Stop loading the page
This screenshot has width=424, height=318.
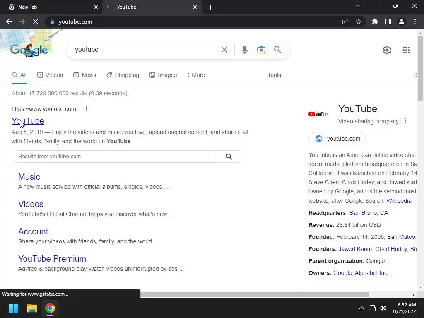(36, 22)
